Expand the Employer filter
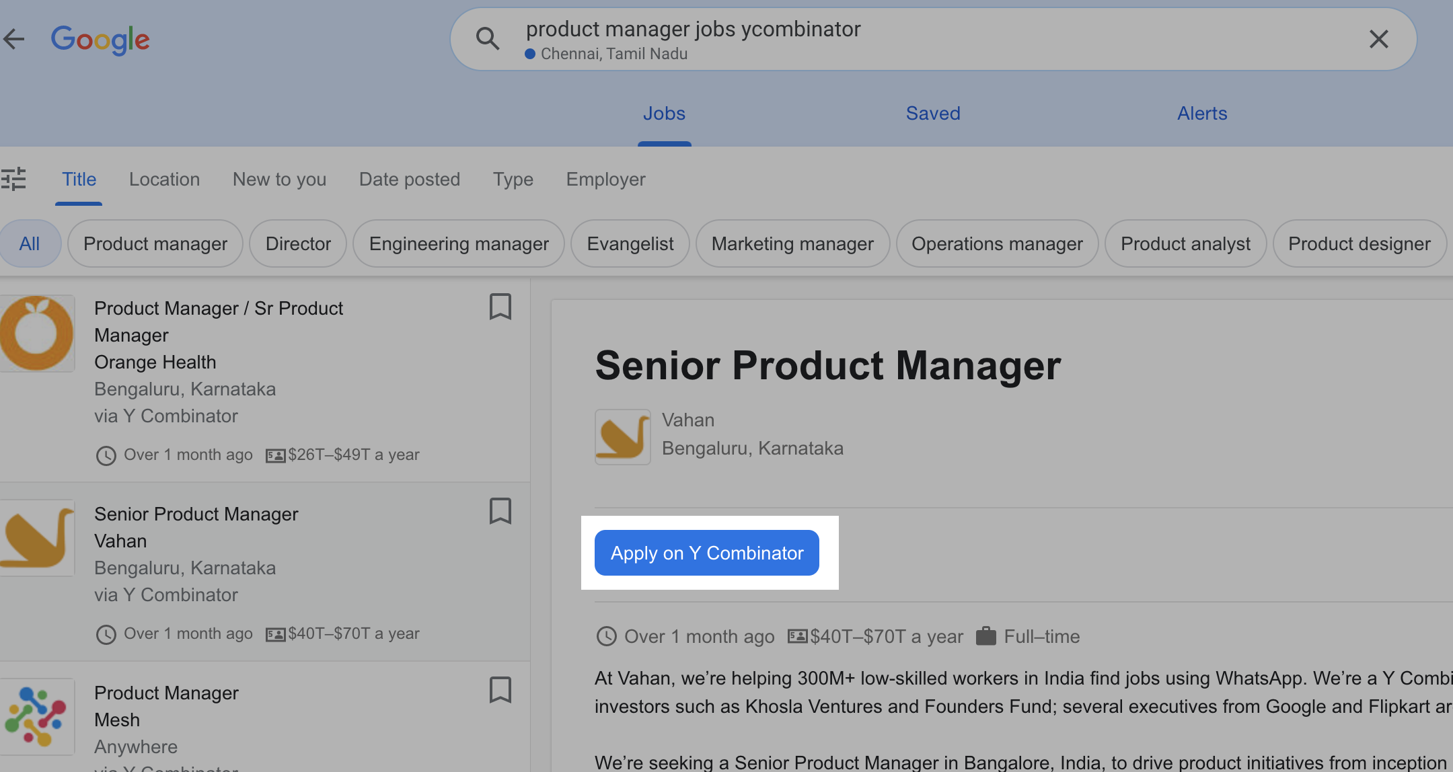 click(605, 180)
